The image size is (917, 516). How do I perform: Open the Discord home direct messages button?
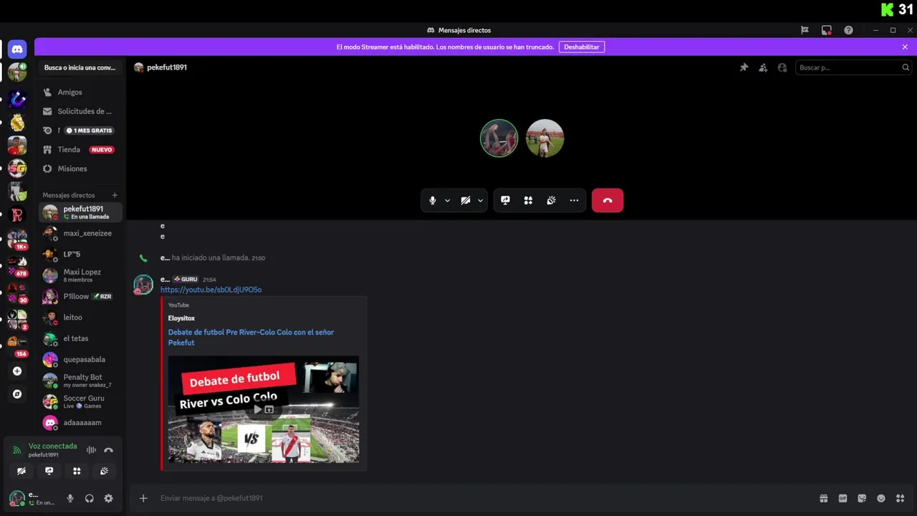[x=17, y=49]
